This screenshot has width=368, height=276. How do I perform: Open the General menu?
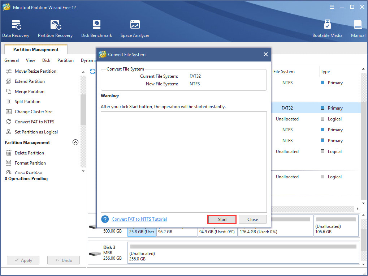pos(12,60)
